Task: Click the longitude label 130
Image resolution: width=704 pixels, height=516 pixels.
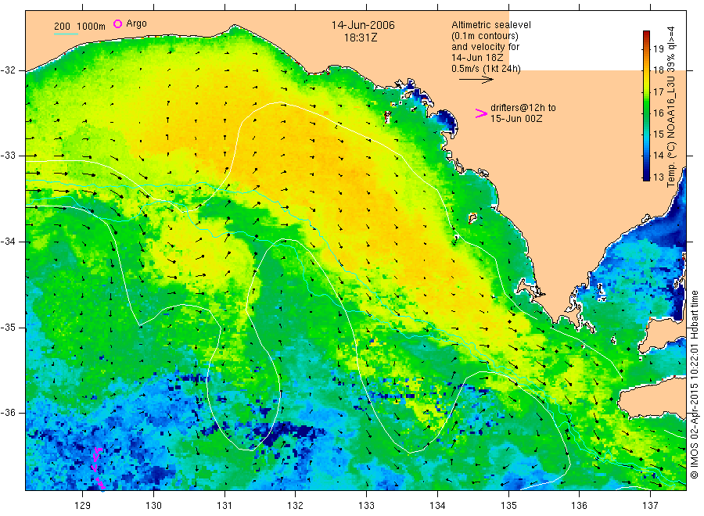Action: tap(153, 506)
